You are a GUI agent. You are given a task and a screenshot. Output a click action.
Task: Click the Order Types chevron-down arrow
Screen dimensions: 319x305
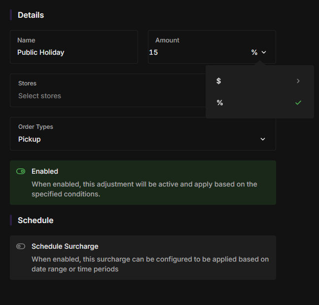pos(263,139)
